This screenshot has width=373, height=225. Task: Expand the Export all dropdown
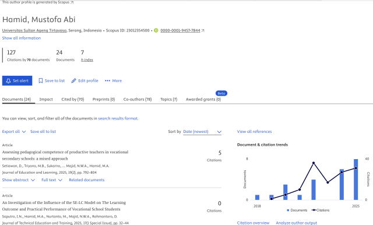[x=14, y=132]
